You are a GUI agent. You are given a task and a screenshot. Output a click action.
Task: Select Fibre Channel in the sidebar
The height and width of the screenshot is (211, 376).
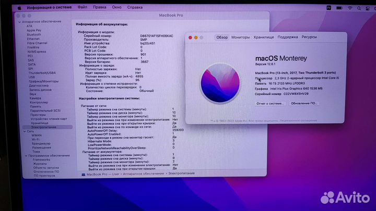coord(37,43)
